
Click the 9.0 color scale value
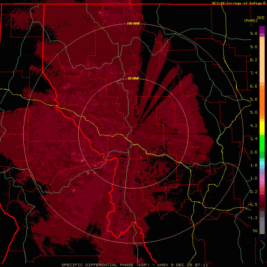[x=254, y=47]
